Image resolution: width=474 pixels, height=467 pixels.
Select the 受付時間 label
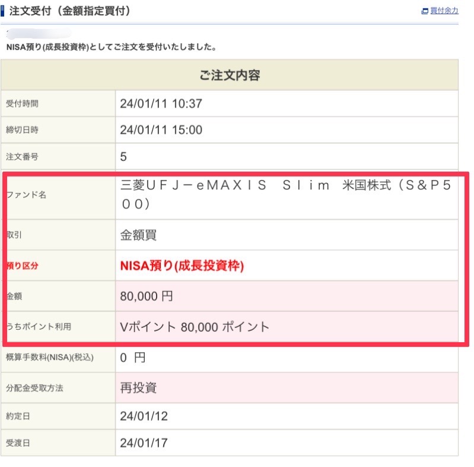click(22, 103)
